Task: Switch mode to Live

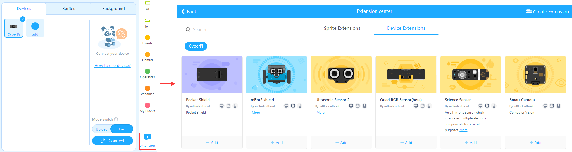Action: pos(122,129)
